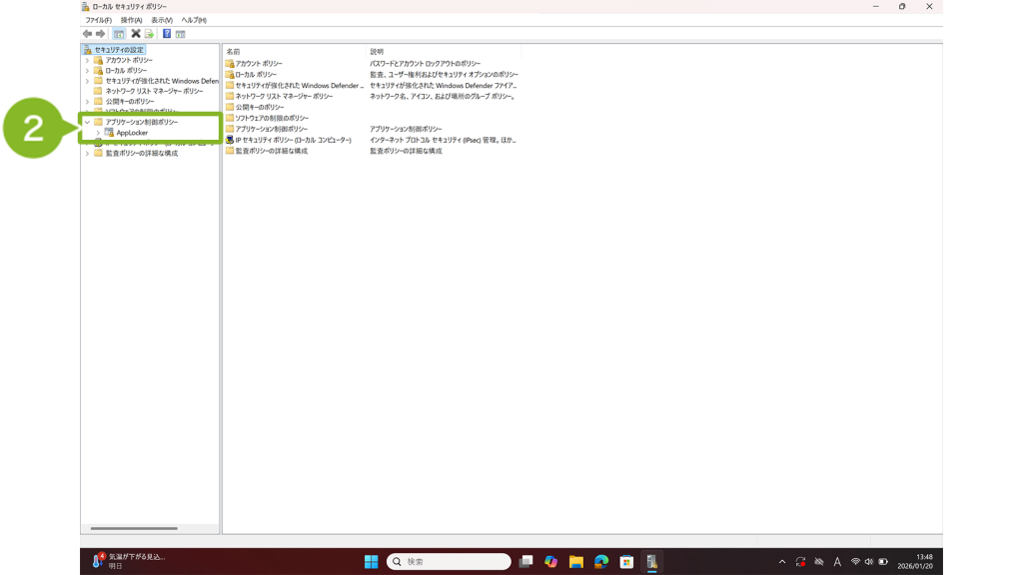Click the Back arrow toolbar icon
This screenshot has height=575, width=1023.
click(88, 34)
